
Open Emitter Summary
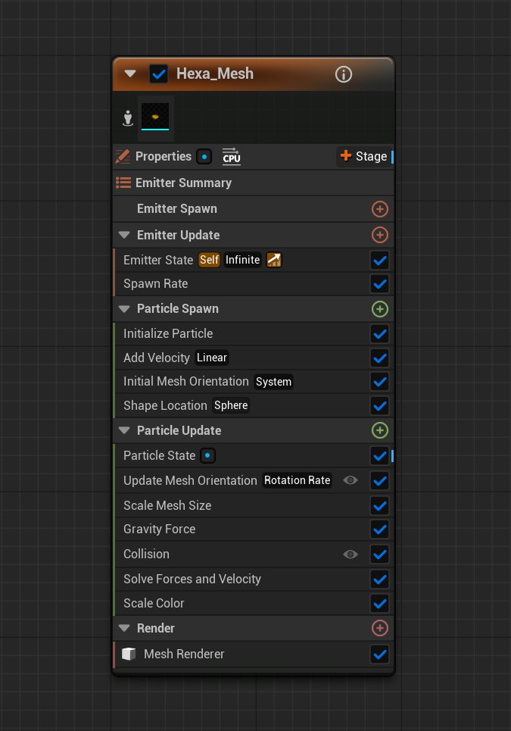pos(254,183)
